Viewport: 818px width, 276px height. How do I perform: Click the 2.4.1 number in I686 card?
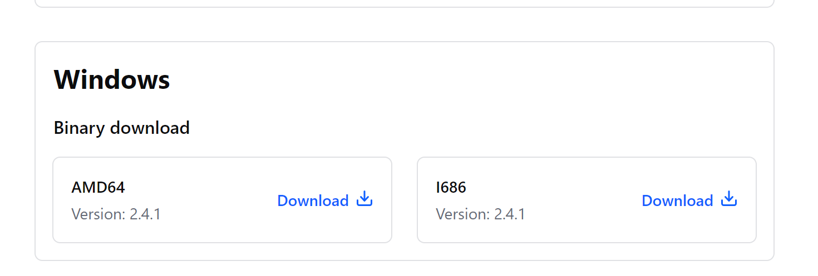(x=510, y=214)
